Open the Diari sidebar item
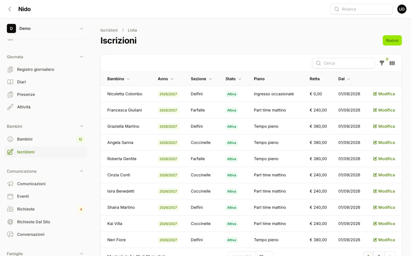The image size is (411, 256). pos(46,82)
